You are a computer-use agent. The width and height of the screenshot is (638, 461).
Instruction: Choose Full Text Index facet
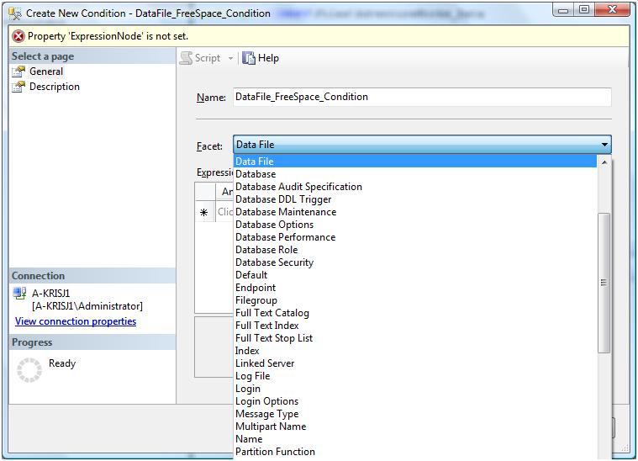(415, 326)
